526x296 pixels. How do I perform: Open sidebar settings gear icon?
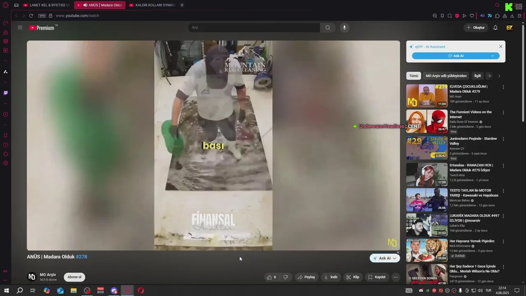pos(5,163)
